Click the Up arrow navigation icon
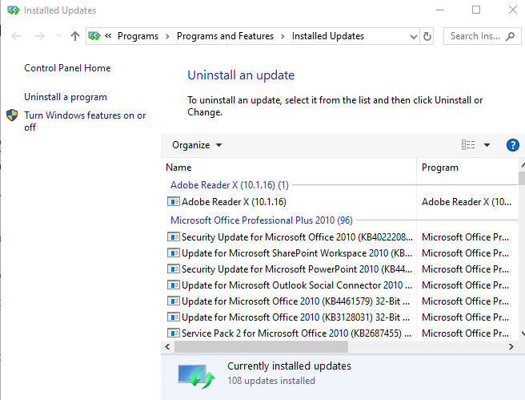Screen dimensions: 525x400 pyautogui.click(x=75, y=36)
